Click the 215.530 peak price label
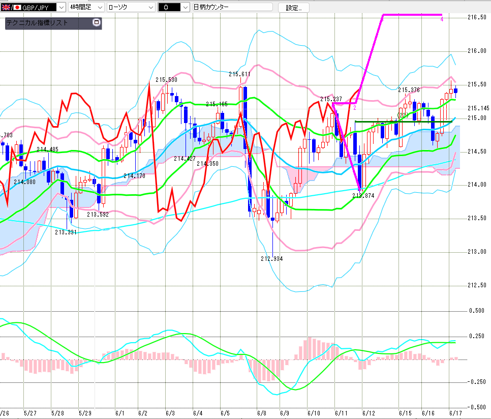Screen dimensions: 491x419 [167, 80]
